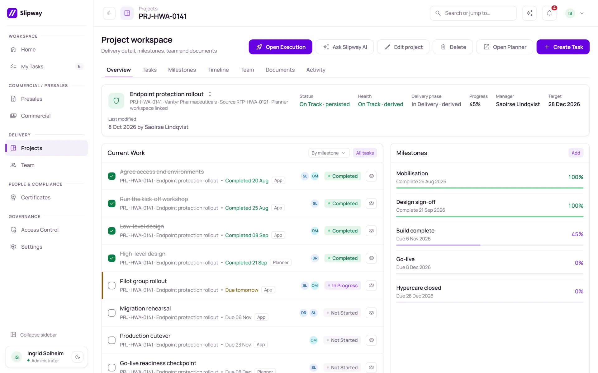Uncheck Agree access and environments task
The image size is (598, 373).
point(112,176)
